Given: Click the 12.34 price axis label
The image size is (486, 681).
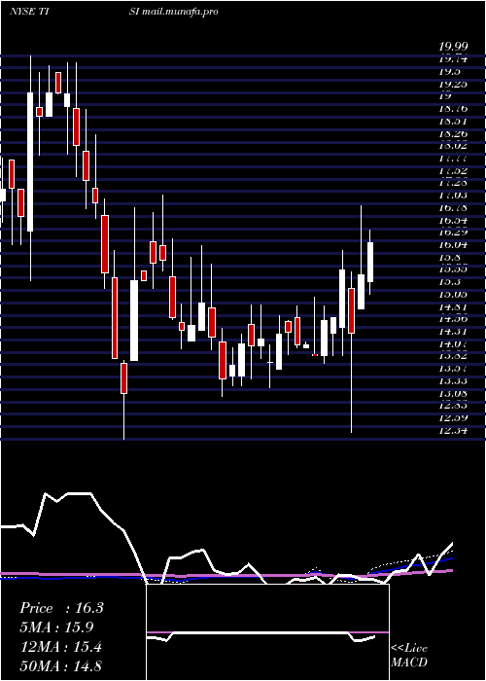Looking at the screenshot, I should [453, 430].
